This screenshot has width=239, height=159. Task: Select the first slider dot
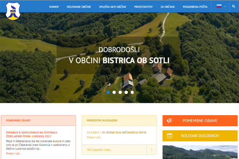(x=108, y=92)
